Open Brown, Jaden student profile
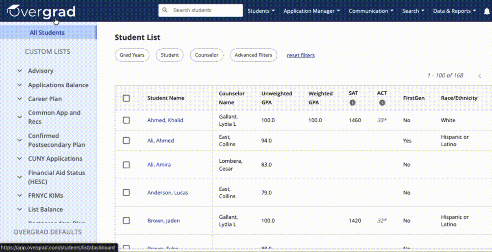The width and height of the screenshot is (492, 252). point(163,221)
